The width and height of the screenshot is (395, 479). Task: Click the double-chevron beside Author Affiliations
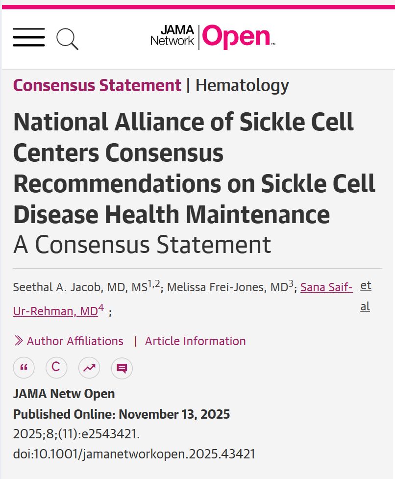[x=19, y=341]
